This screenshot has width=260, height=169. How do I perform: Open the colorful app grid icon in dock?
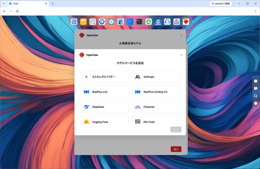pyautogui.click(x=93, y=22)
